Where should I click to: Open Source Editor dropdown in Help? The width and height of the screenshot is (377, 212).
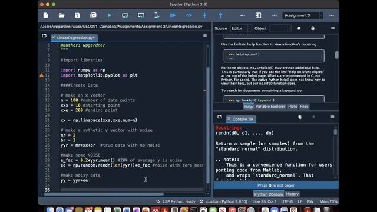[241, 28]
